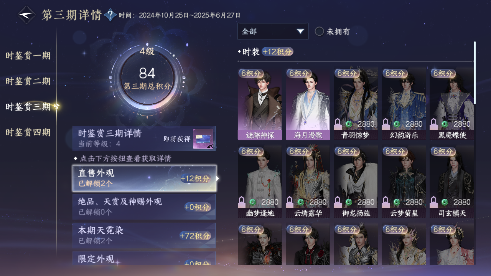Expand the 直售外观 category arrow
The height and width of the screenshot is (276, 491).
pyautogui.click(x=218, y=178)
